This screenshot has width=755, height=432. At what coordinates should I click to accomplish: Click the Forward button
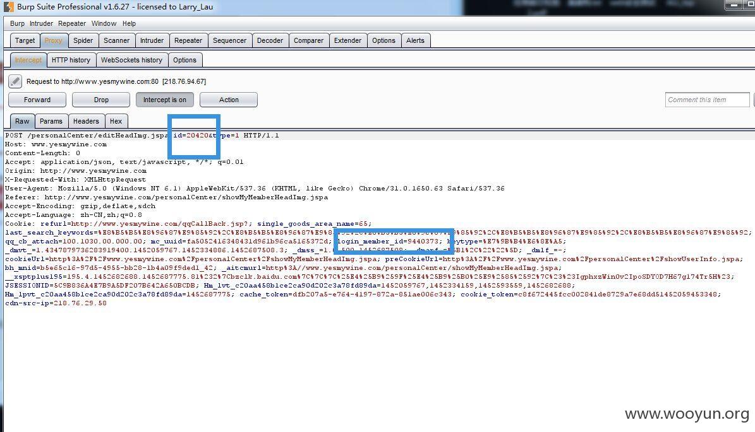click(37, 100)
